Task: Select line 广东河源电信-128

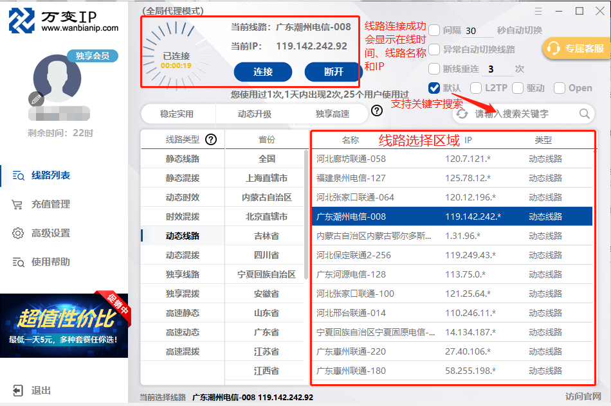Action: pos(452,274)
